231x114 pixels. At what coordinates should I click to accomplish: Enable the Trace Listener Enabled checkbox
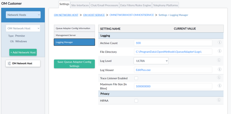click(136, 78)
